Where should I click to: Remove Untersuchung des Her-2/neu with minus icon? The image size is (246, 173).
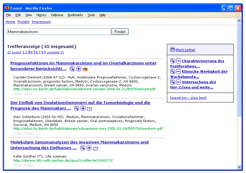(178, 82)
